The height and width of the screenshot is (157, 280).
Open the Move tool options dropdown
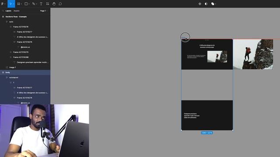click(x=14, y=4)
